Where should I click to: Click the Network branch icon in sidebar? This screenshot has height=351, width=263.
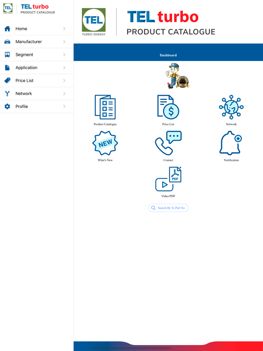point(8,94)
